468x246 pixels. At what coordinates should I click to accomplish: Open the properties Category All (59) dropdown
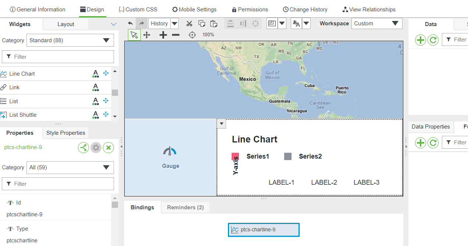[70, 167]
